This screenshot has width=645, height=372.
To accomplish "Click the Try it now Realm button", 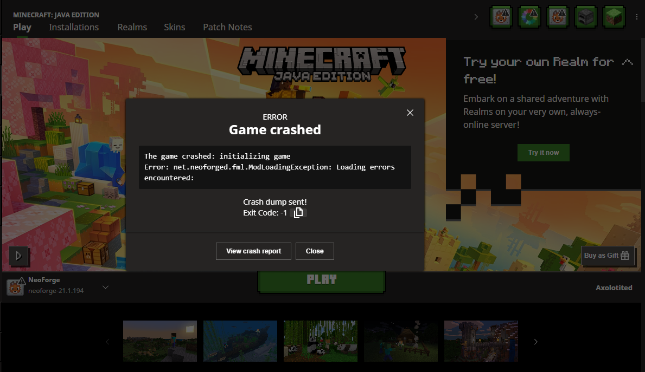I will coord(544,152).
